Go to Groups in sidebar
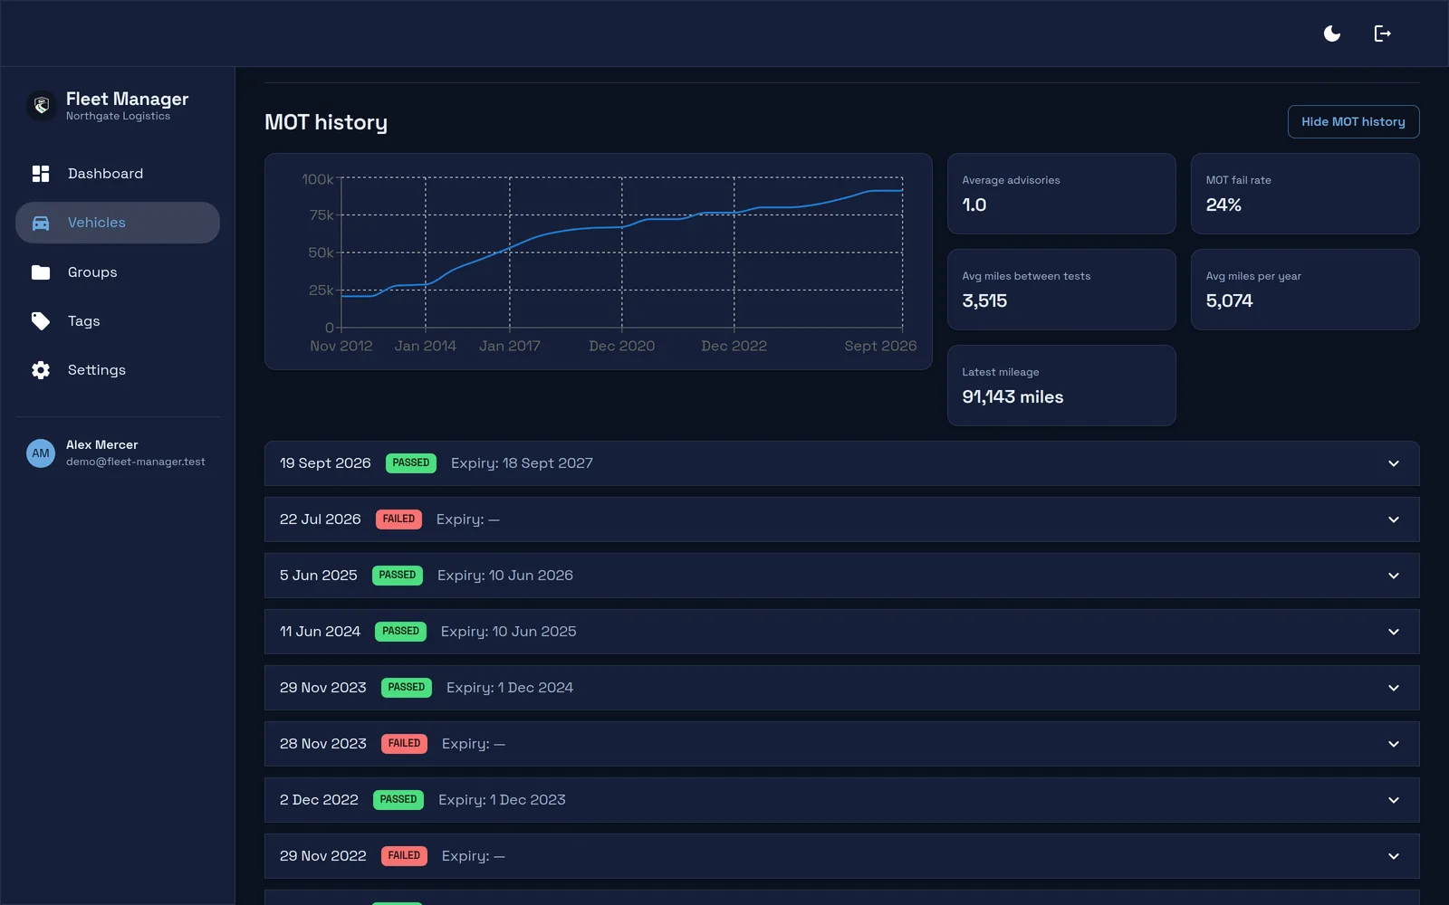The image size is (1449, 905). [x=118, y=272]
